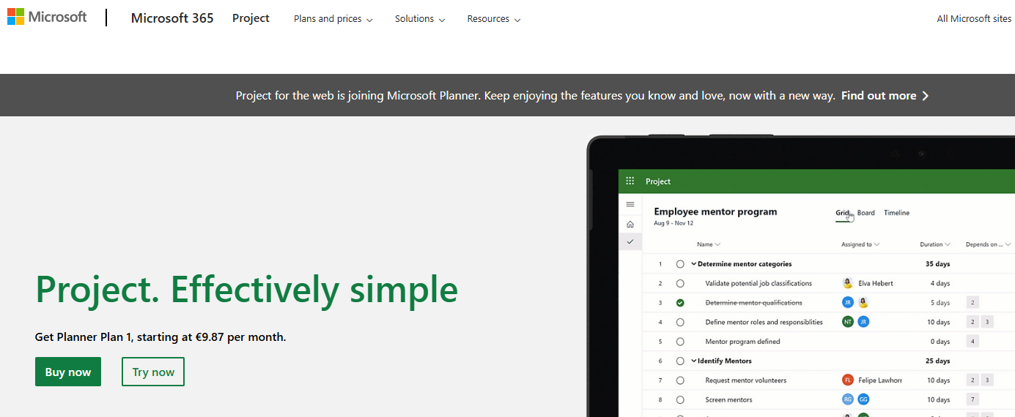
Task: Click the Try now button
Action: (153, 372)
